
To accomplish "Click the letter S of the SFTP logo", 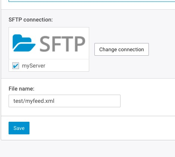I will [45, 44].
